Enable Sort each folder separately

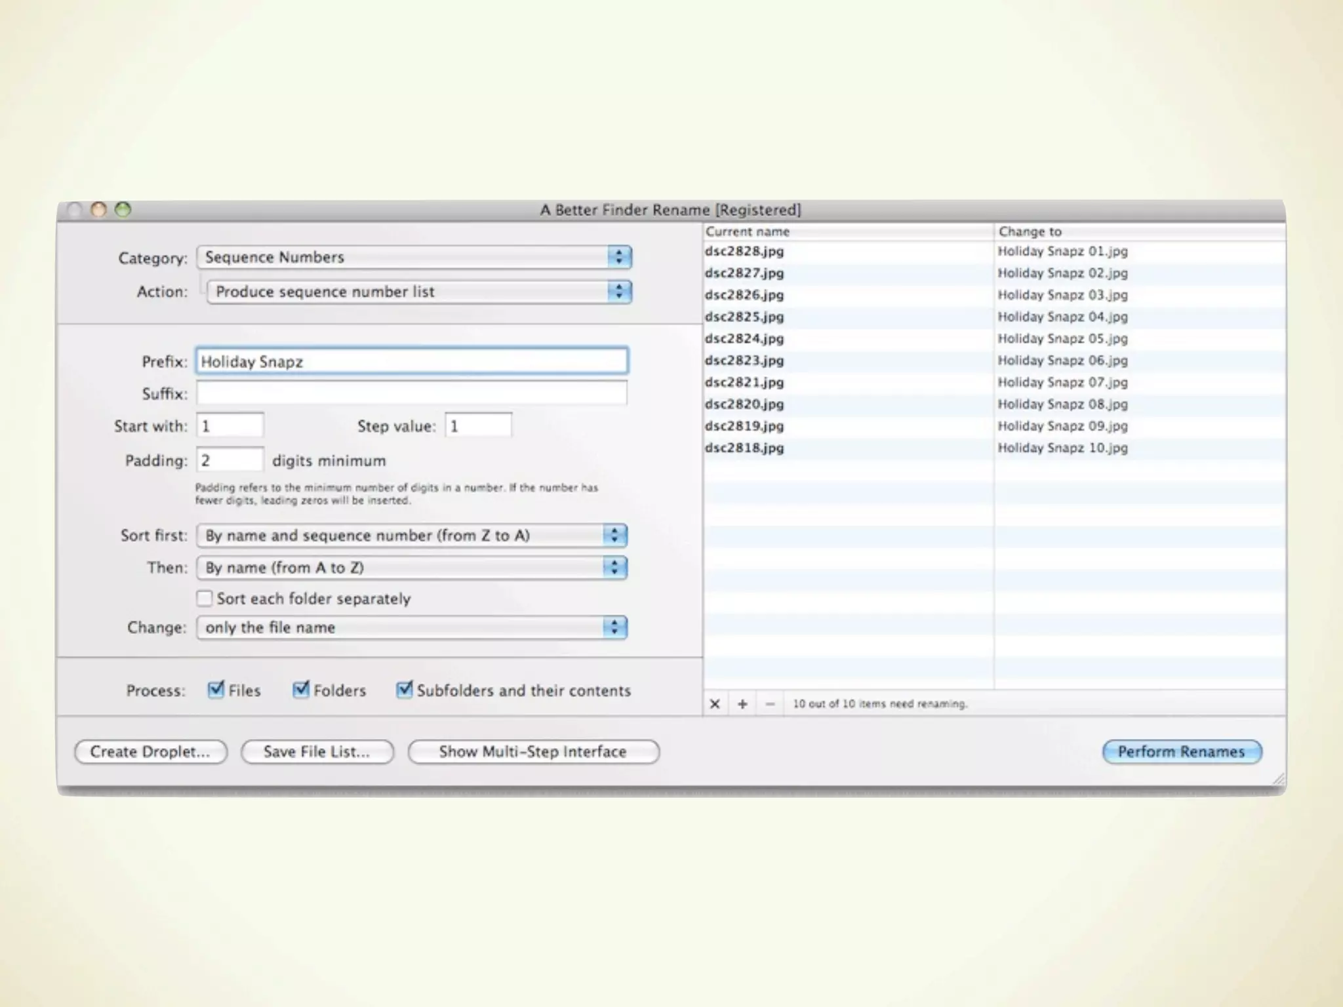click(x=205, y=598)
